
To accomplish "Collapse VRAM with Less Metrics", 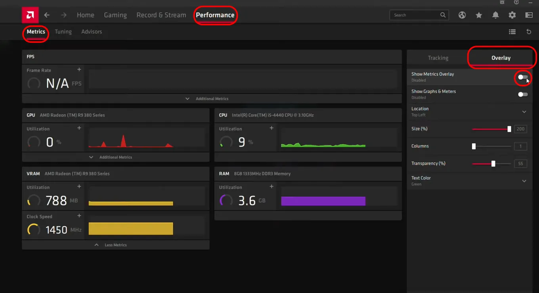I will pos(115,245).
